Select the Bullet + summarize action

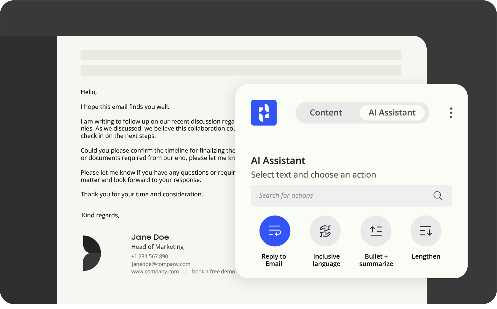376,231
